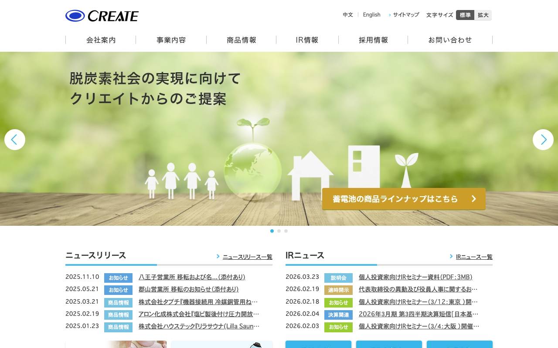Image resolution: width=558 pixels, height=348 pixels.
Task: Click the 説明会 badge in IRニュース
Action: pos(339,277)
